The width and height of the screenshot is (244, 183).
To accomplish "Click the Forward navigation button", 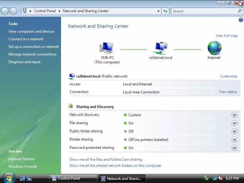I will coord(13,11).
